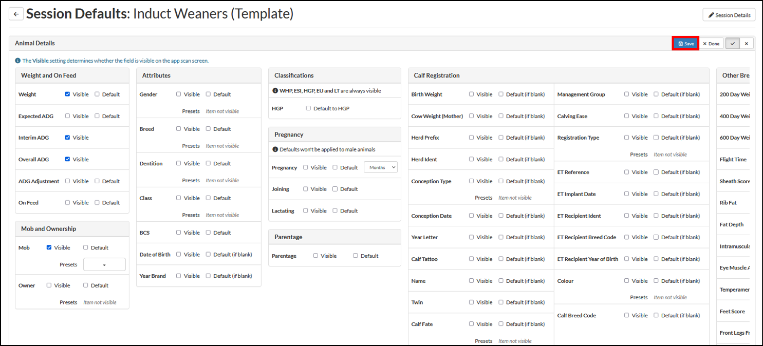Disable the Weight Visible checkbox
The height and width of the screenshot is (346, 763).
tap(67, 94)
